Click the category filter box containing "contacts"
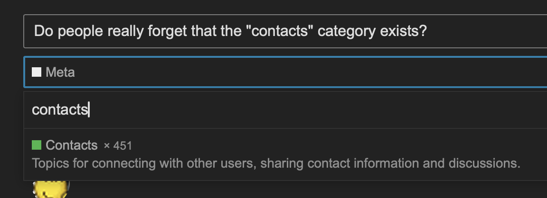Image resolution: width=547 pixels, height=198 pixels. 285,110
